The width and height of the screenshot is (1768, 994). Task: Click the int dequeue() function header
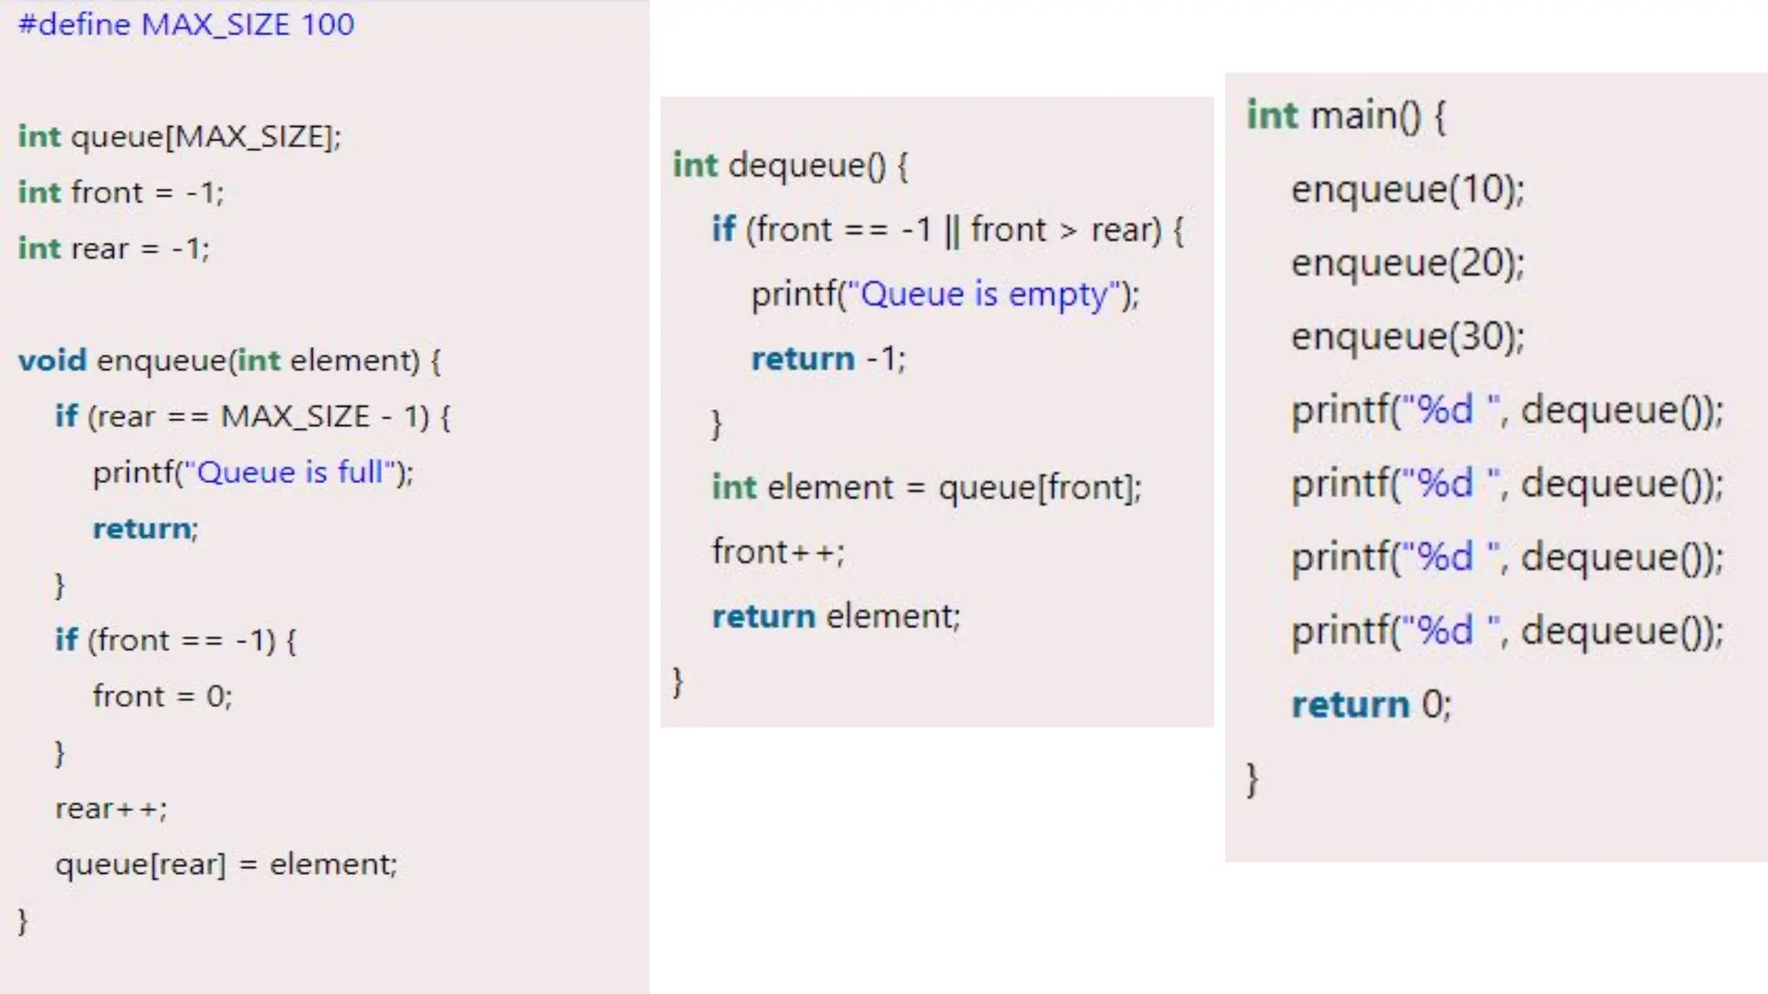(791, 165)
